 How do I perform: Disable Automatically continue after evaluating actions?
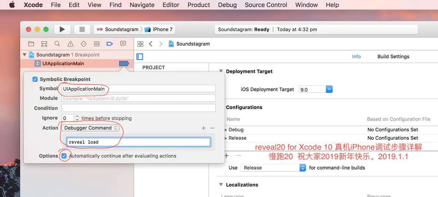[64, 156]
